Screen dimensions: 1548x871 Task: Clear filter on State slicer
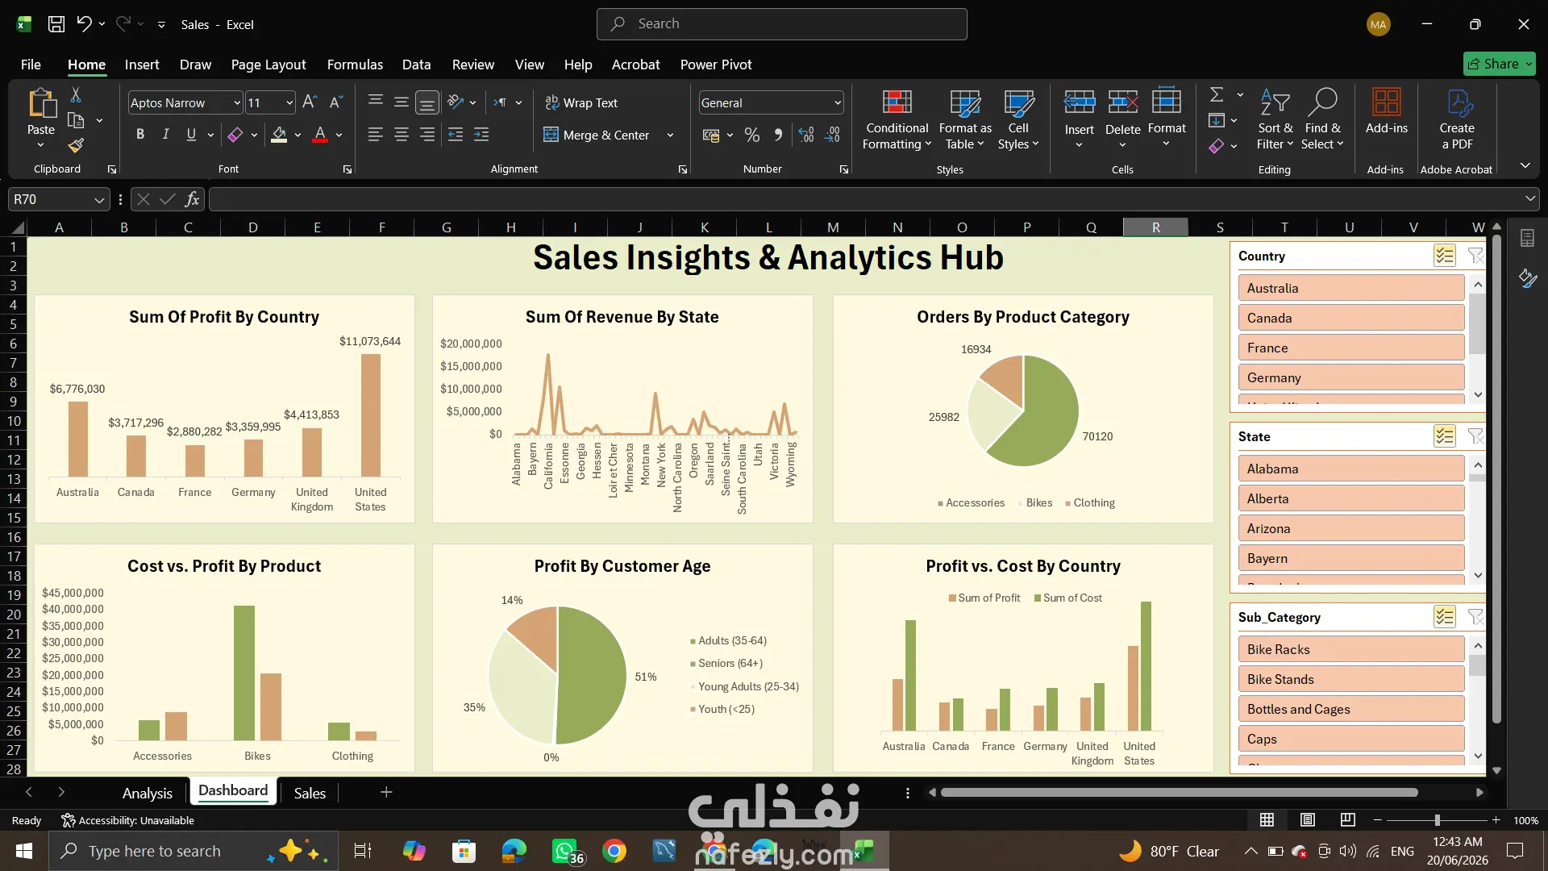[1475, 436]
